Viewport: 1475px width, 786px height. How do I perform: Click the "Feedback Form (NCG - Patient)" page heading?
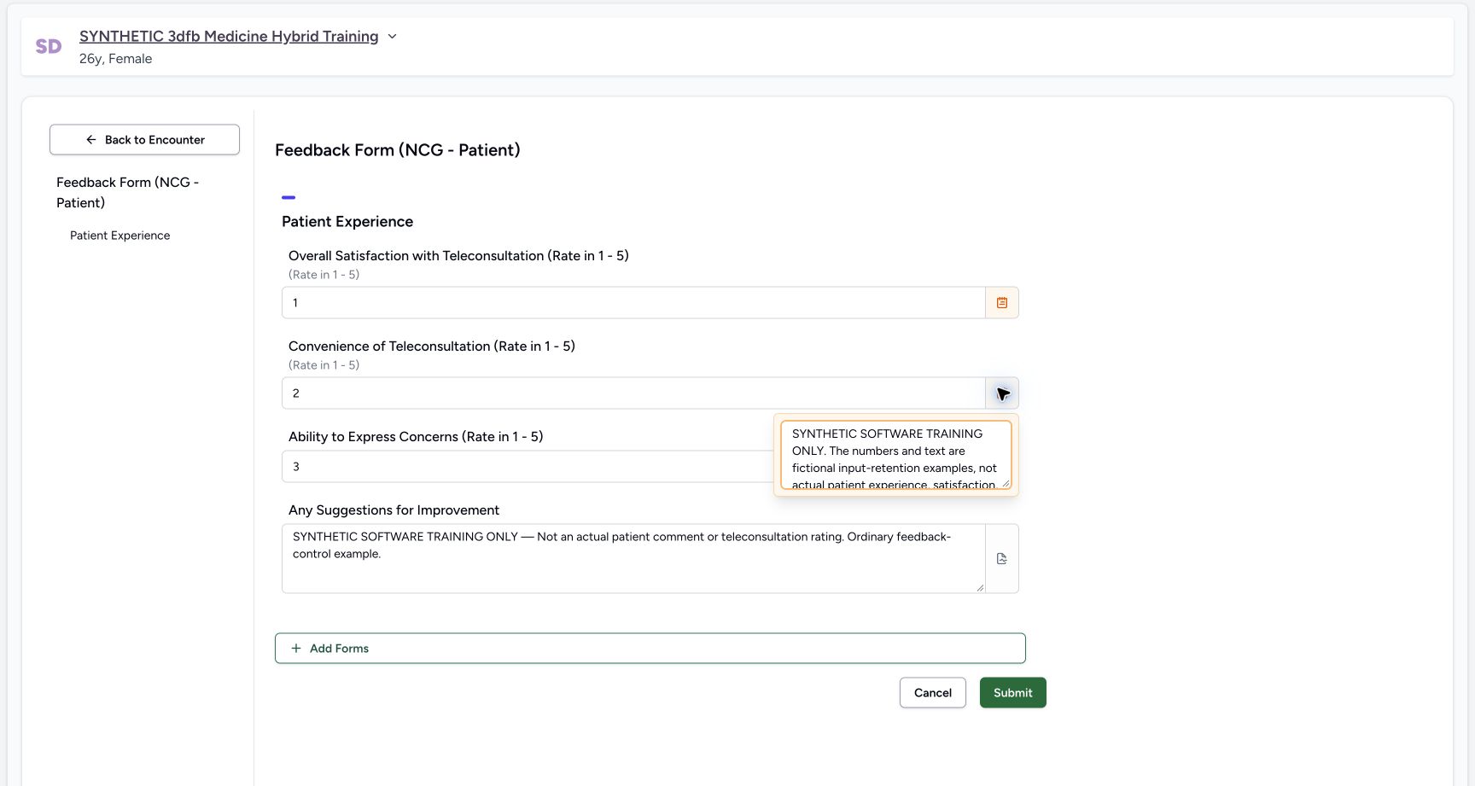(398, 150)
